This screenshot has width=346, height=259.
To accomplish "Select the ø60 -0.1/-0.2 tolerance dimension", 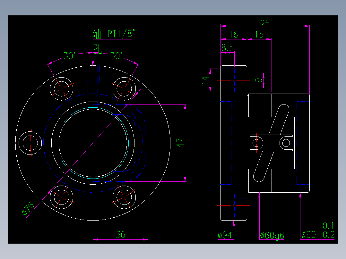I will click(x=318, y=232).
